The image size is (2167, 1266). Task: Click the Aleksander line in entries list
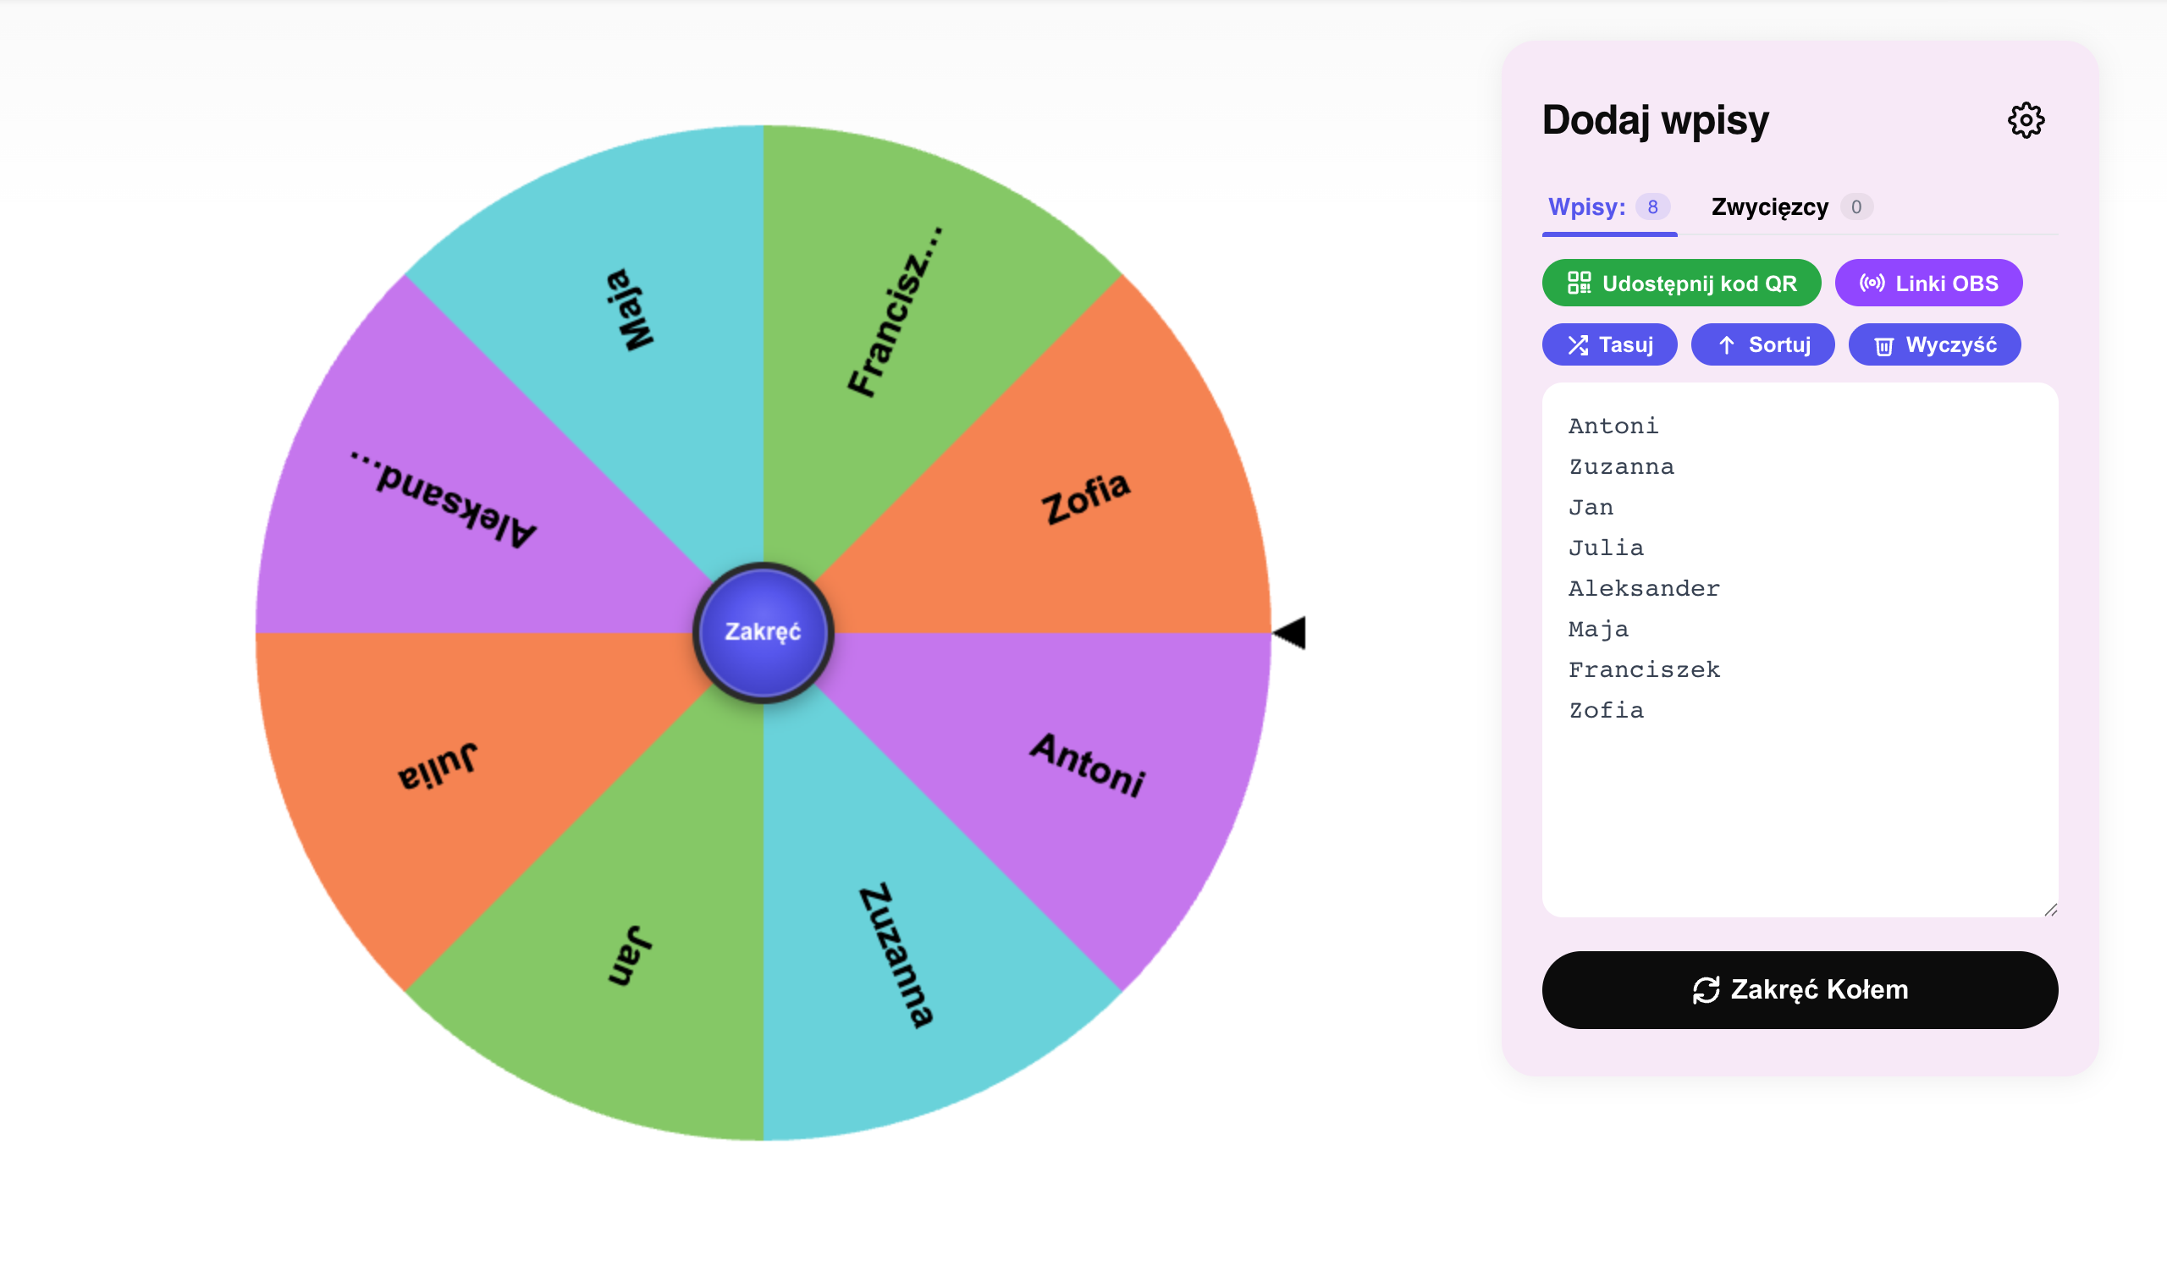pos(1643,589)
